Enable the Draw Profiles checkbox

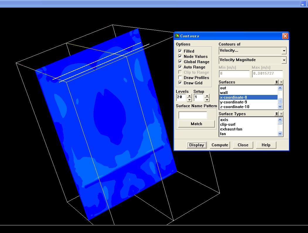180,78
